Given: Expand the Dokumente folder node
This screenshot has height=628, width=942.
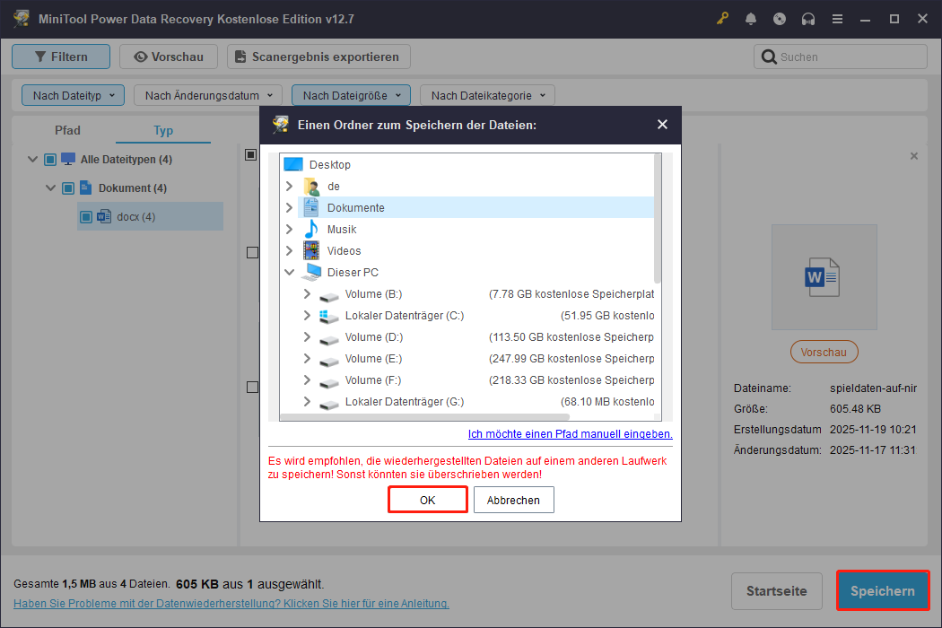Looking at the screenshot, I should 289,207.
